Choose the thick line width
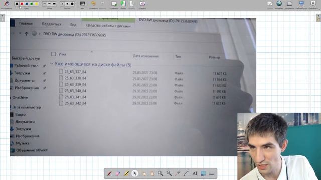Image resolution: width=321 pixels, height=180 pixels. click(54, 4)
